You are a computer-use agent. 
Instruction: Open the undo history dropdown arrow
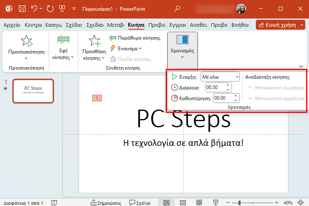[41, 9]
